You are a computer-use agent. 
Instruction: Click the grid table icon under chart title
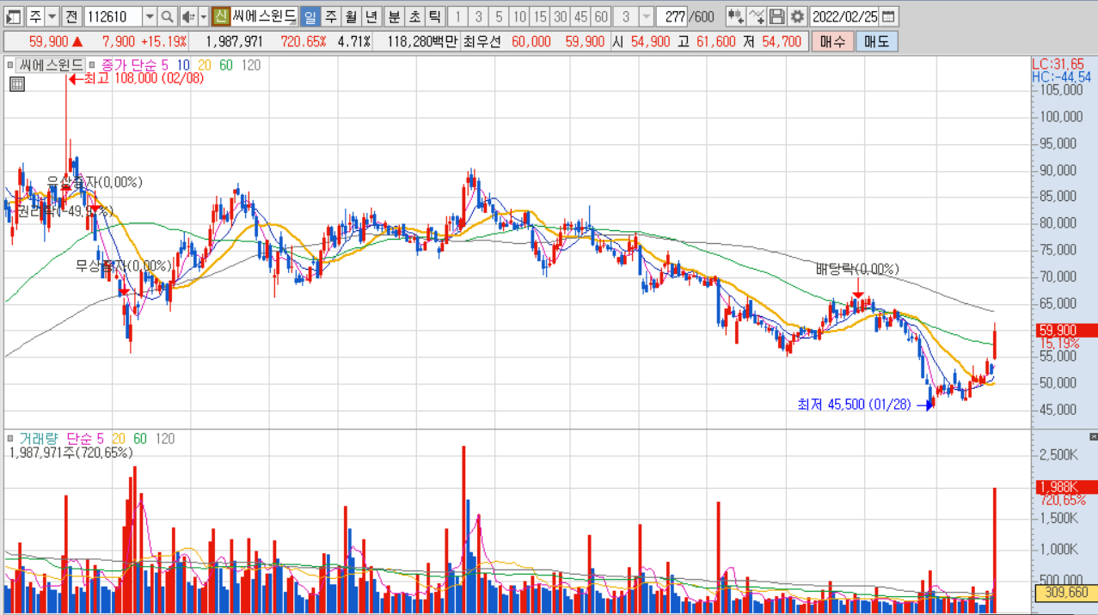(x=16, y=83)
